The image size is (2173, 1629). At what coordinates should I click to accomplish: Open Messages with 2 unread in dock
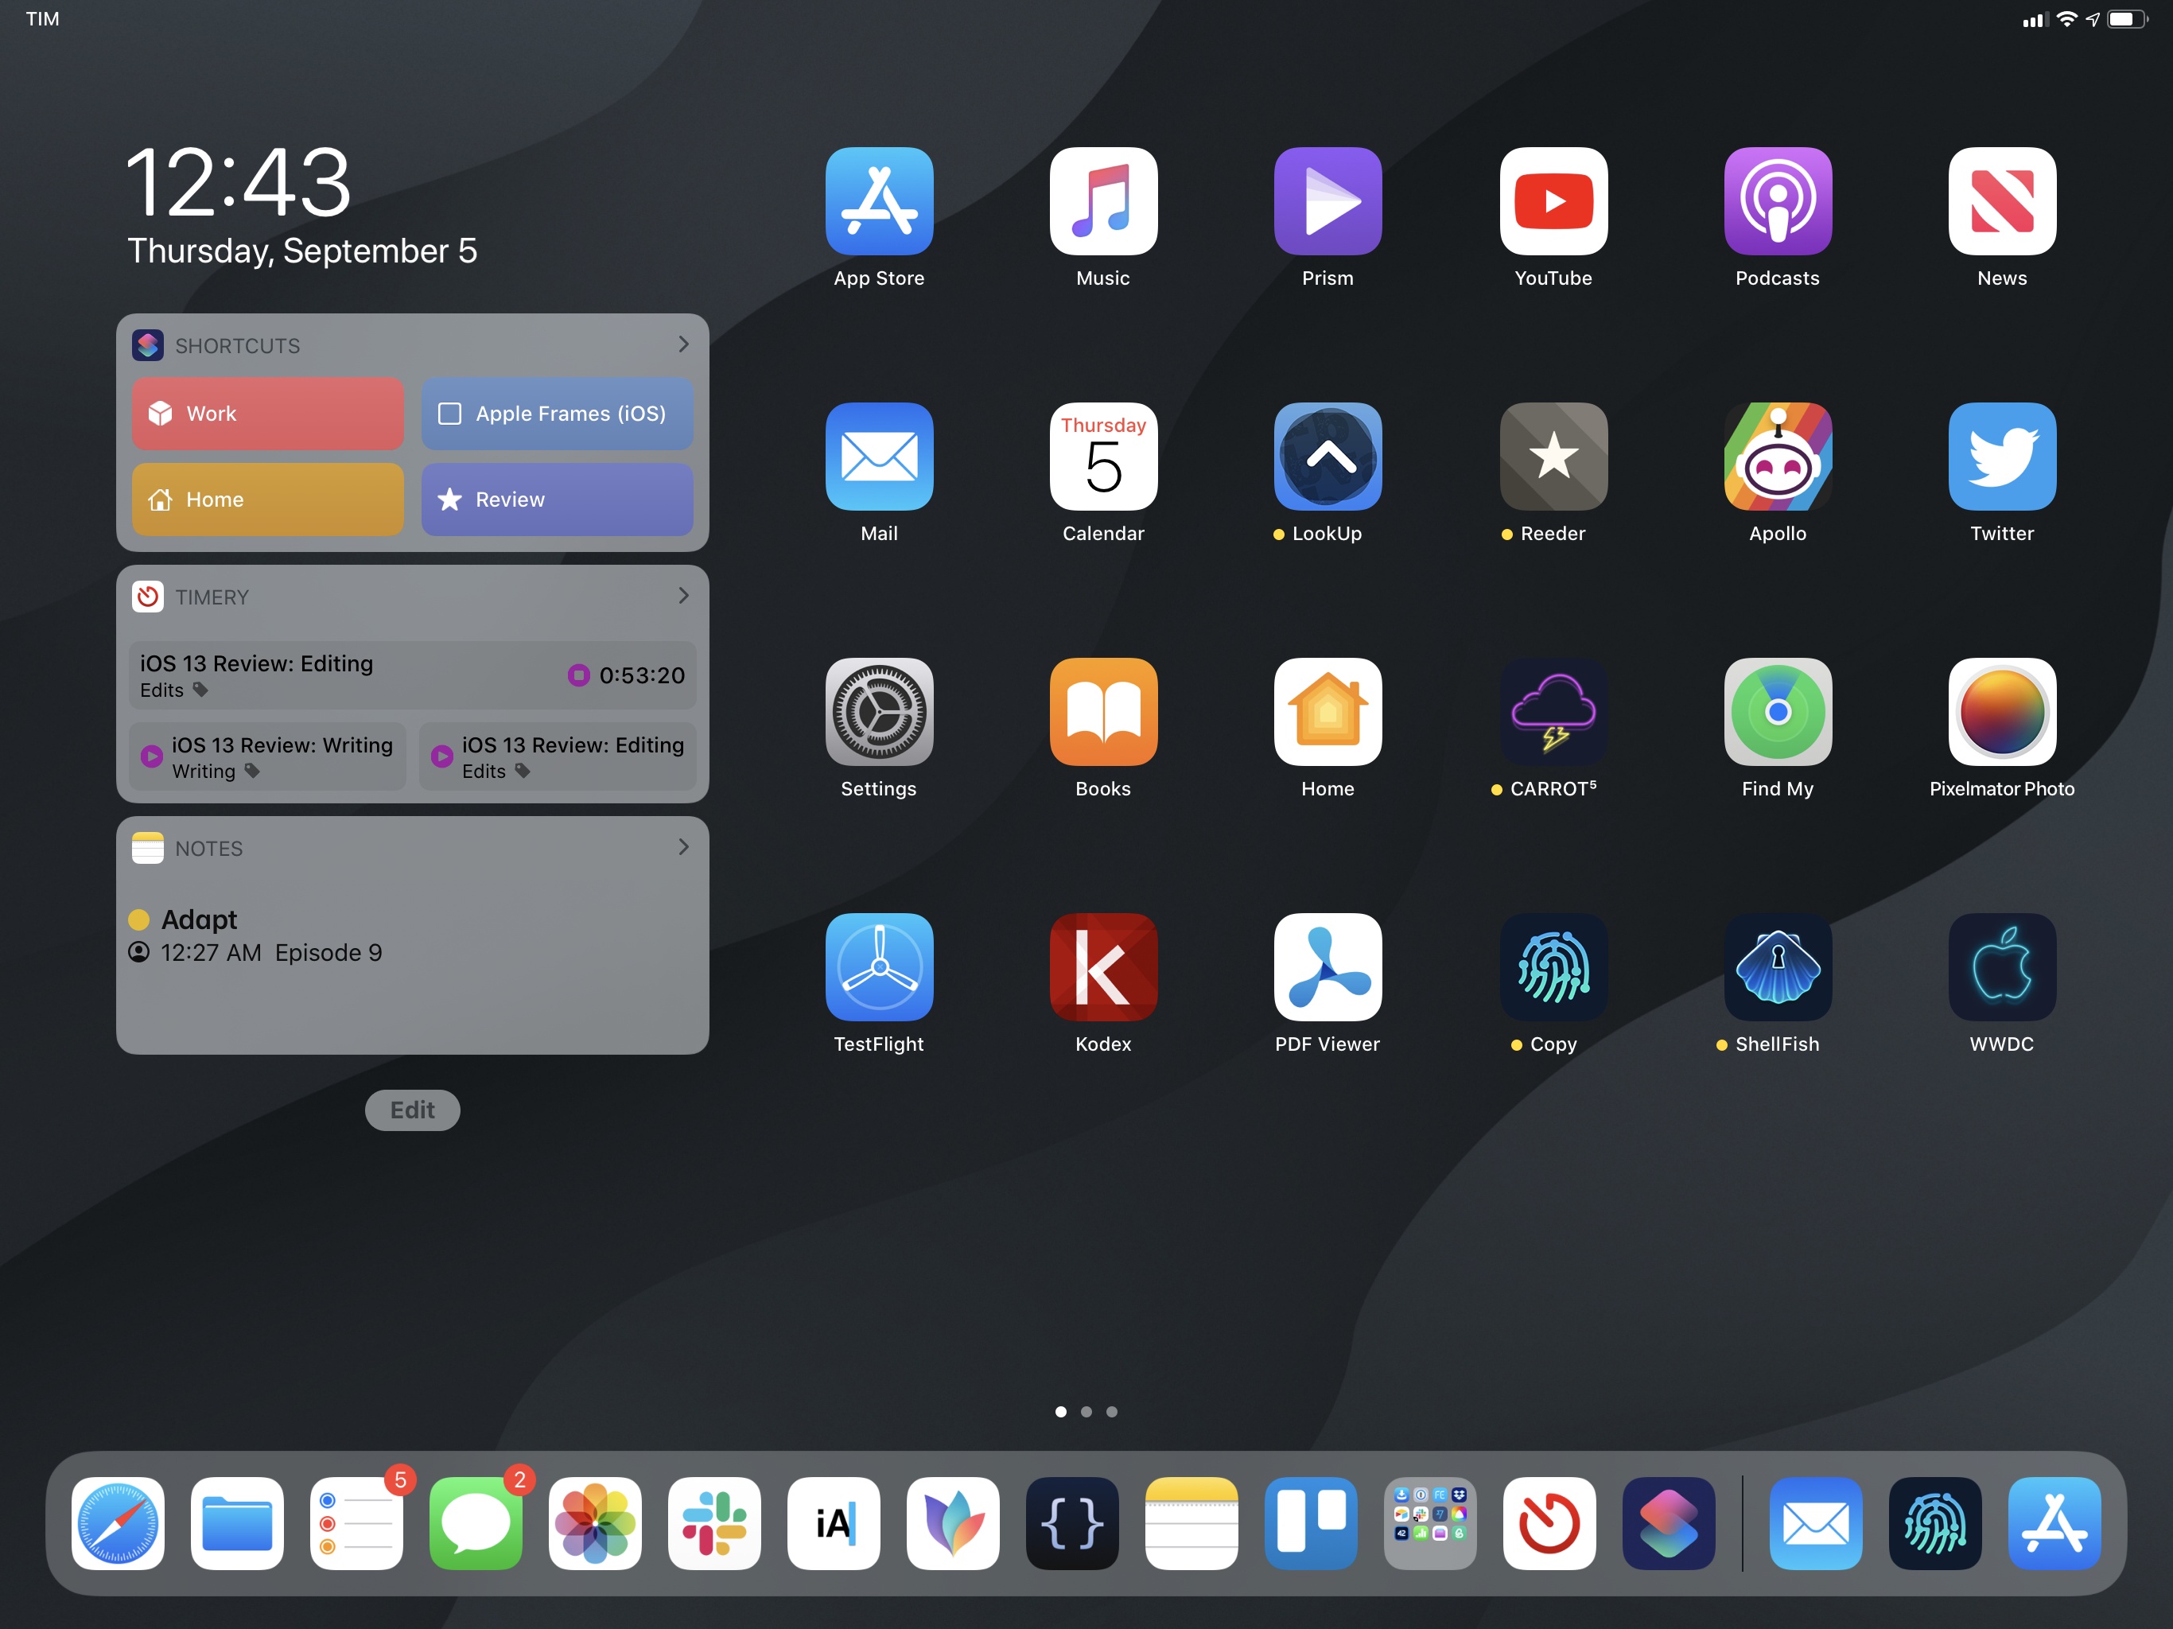tap(476, 1523)
